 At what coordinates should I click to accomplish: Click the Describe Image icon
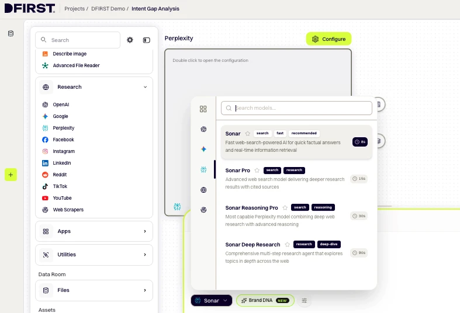tap(45, 54)
